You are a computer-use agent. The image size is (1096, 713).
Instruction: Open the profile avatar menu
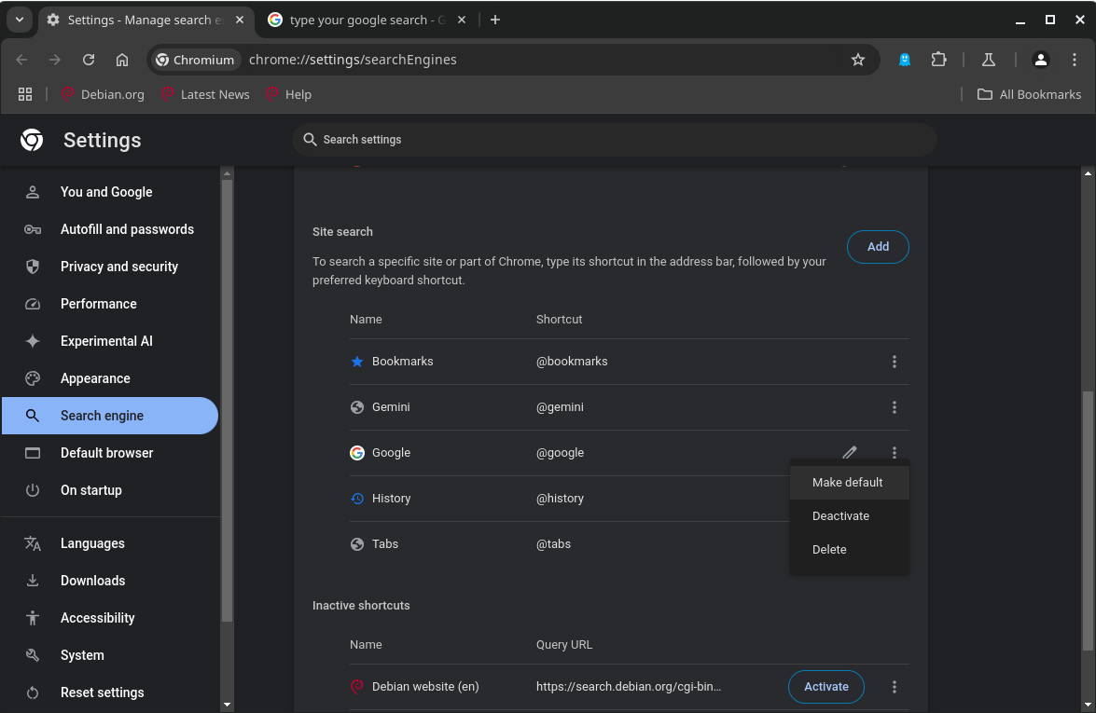click(1040, 60)
